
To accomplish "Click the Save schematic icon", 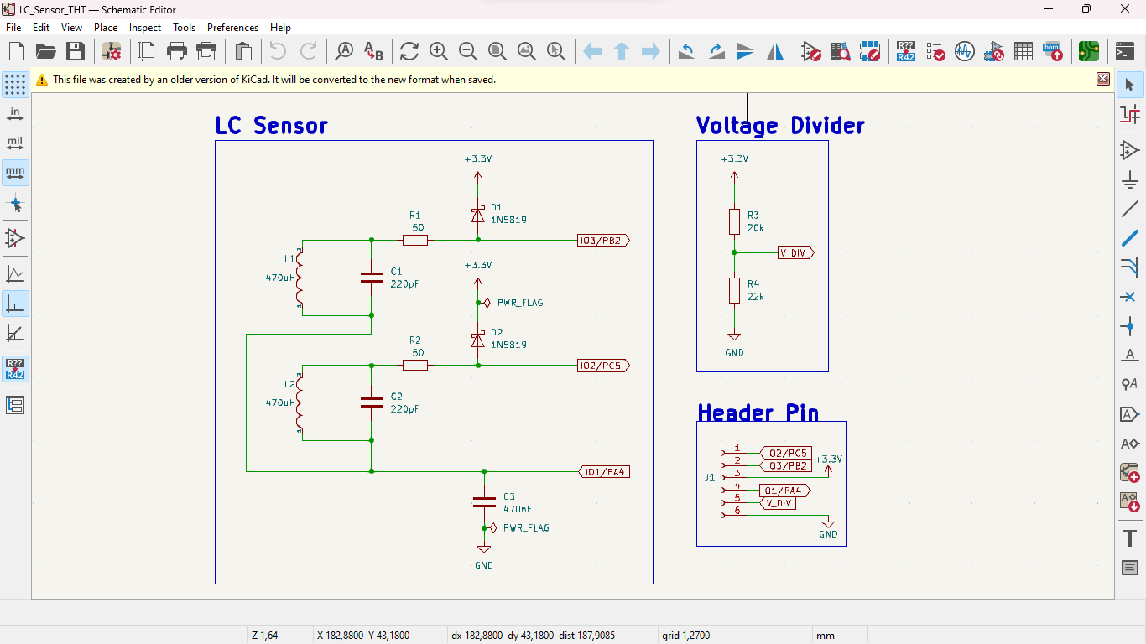I will (x=76, y=51).
